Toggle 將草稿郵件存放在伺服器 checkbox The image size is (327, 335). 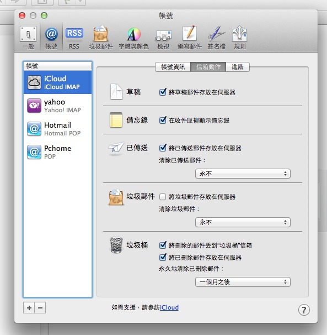pos(163,92)
